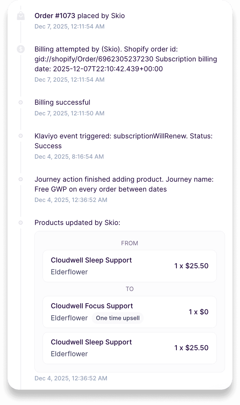The width and height of the screenshot is (240, 405).
Task: Click the Klaviyo subscriptionWillRenew event text
Action: click(x=123, y=141)
